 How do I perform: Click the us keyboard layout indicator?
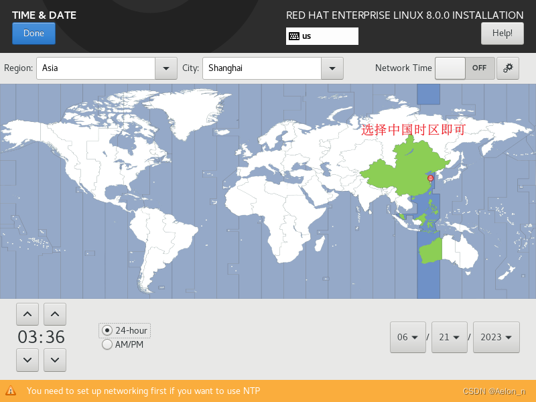pyautogui.click(x=322, y=36)
